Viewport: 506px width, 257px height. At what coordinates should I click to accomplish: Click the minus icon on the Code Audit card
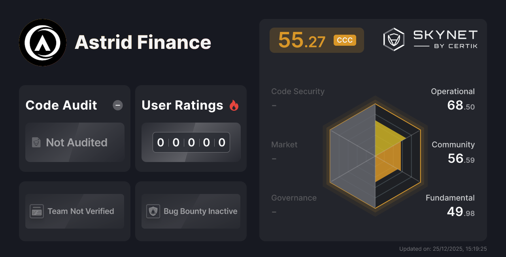coord(117,105)
